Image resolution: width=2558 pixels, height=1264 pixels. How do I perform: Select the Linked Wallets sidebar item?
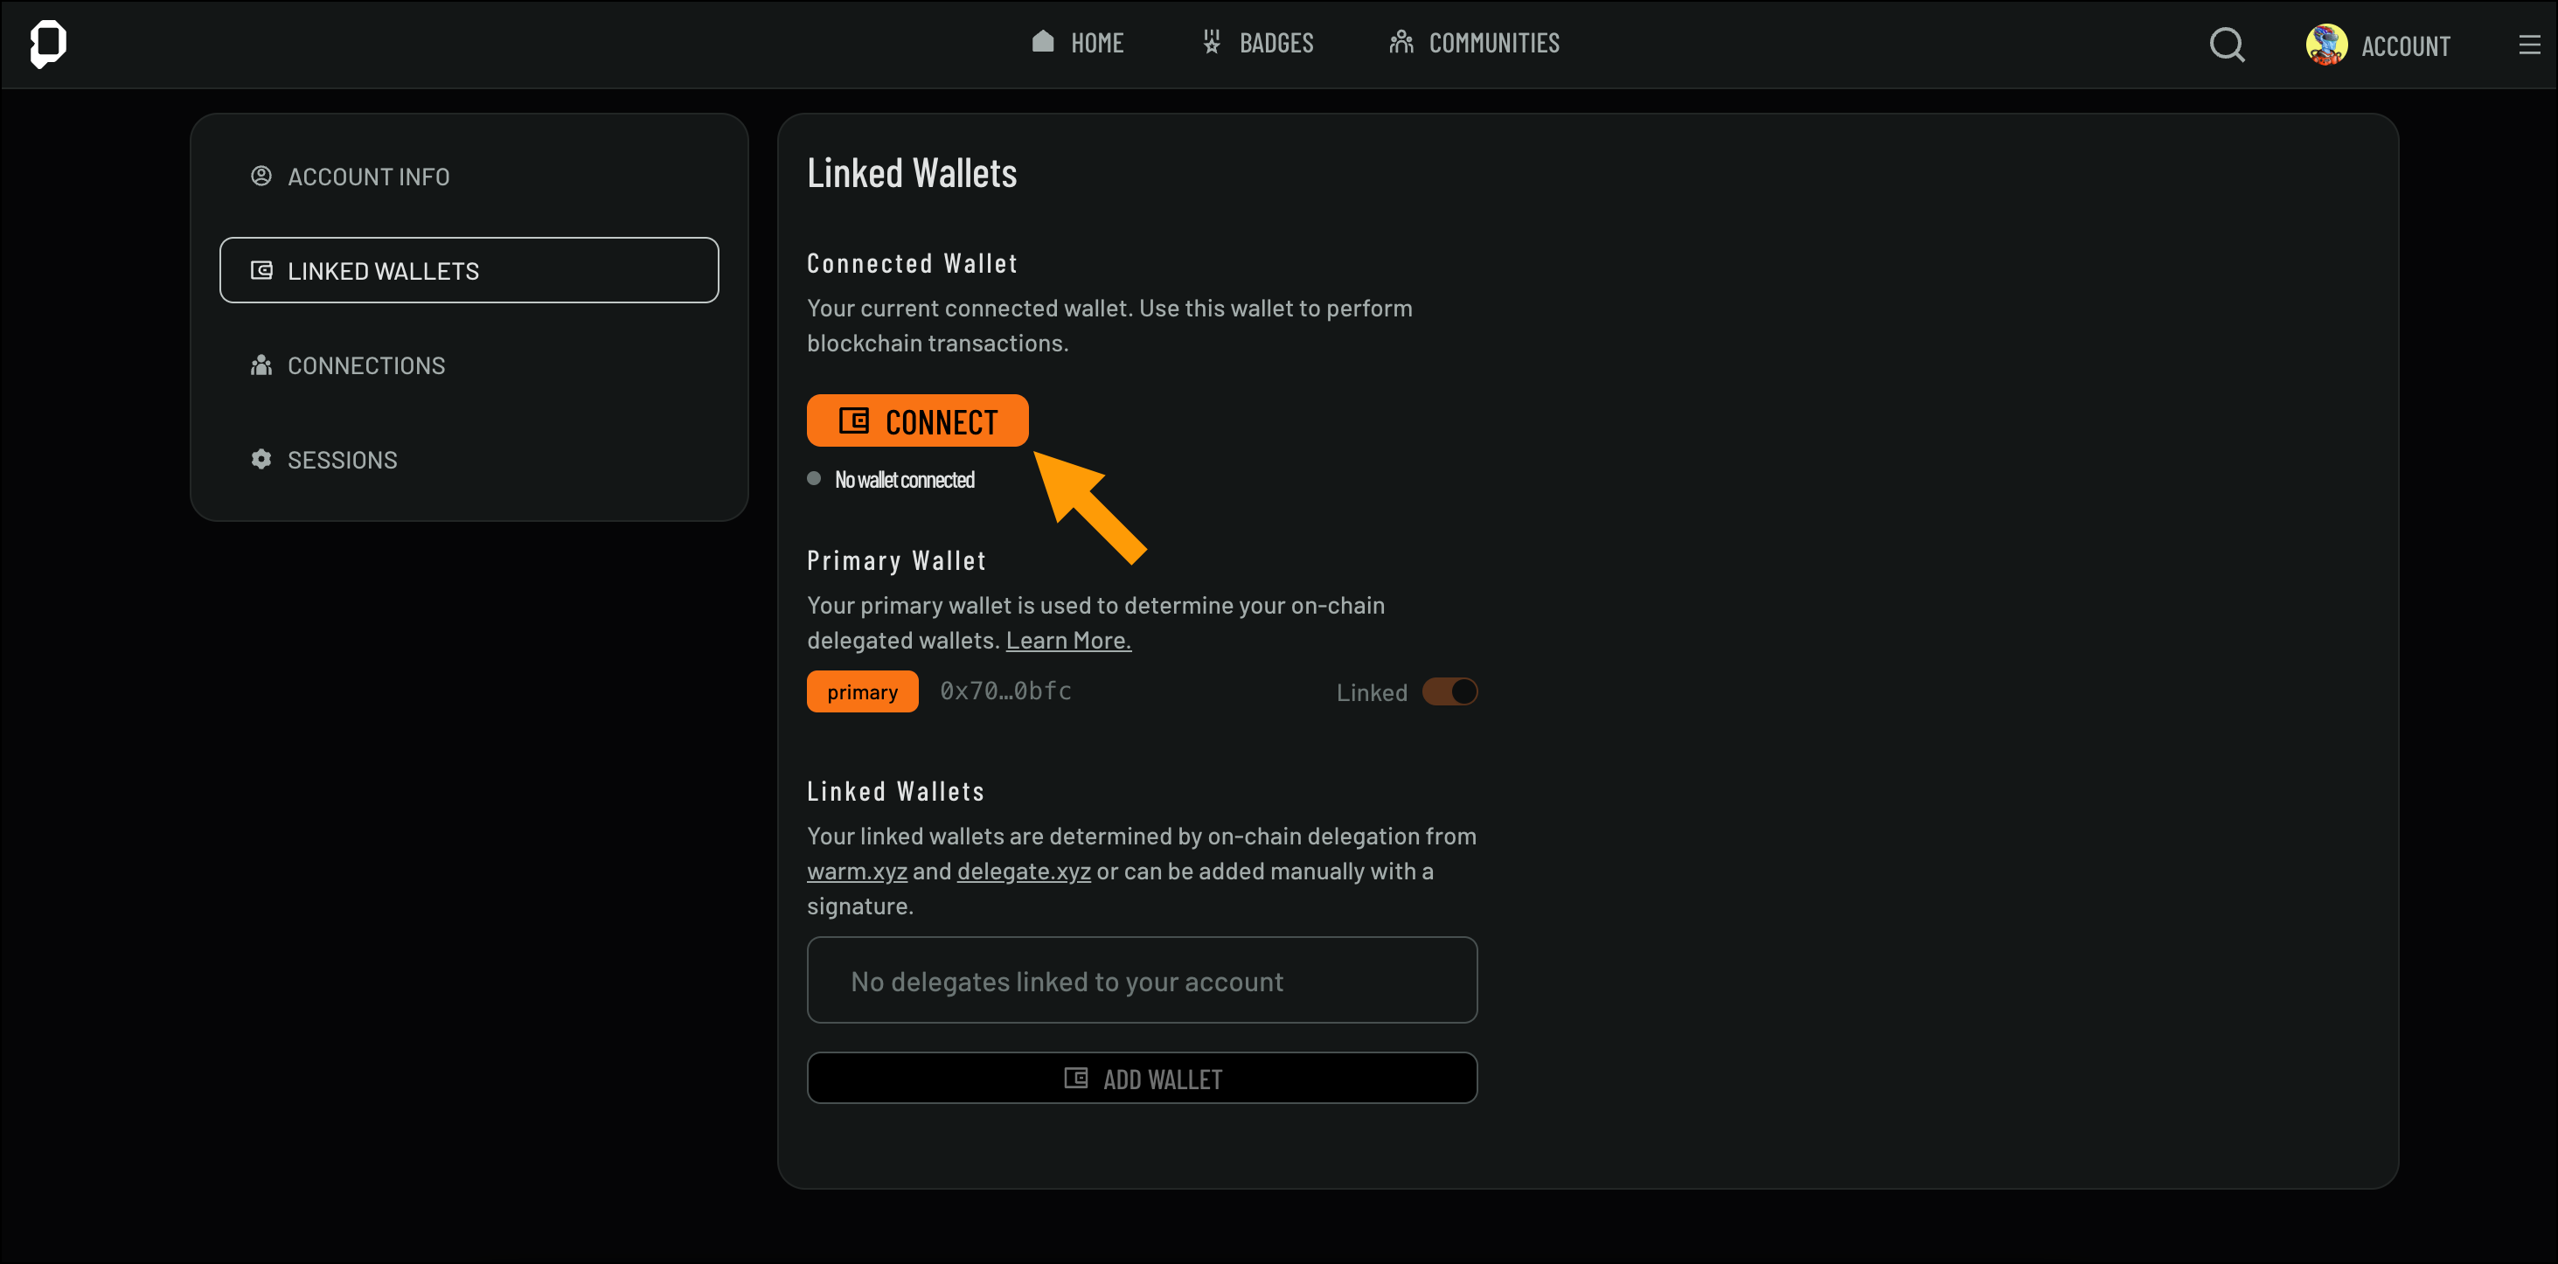pyautogui.click(x=469, y=270)
